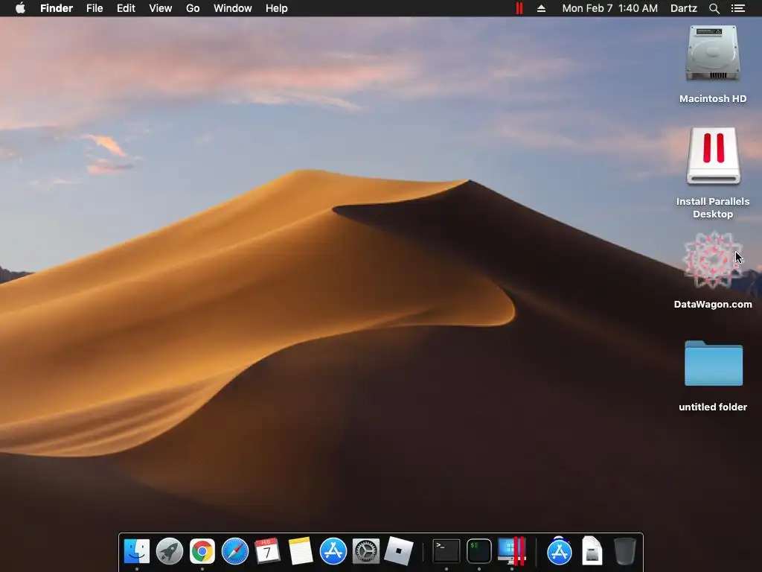Click the Trash in the Dock
The height and width of the screenshot is (572, 762).
pos(624,551)
